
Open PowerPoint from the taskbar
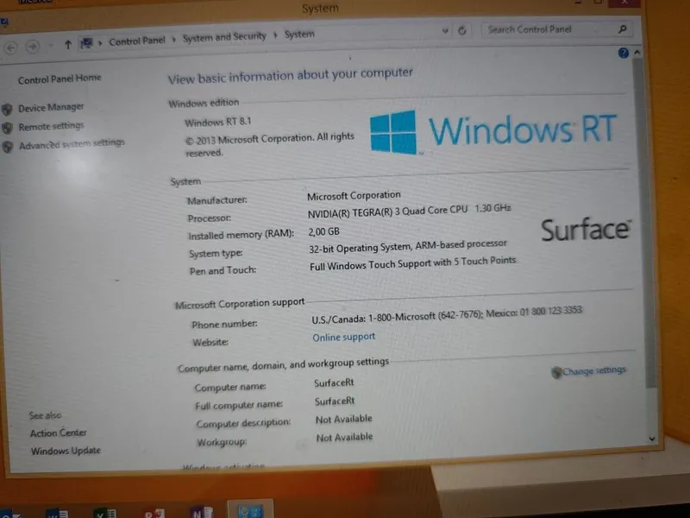(154, 513)
